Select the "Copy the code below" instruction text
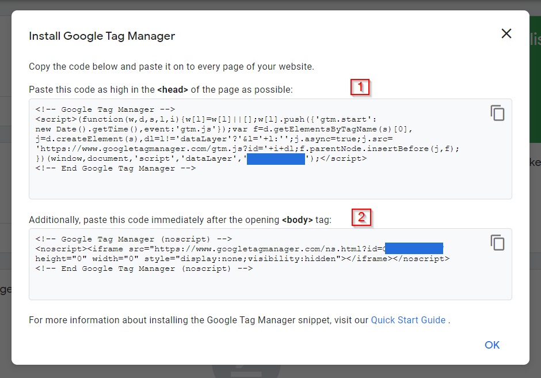 172,66
